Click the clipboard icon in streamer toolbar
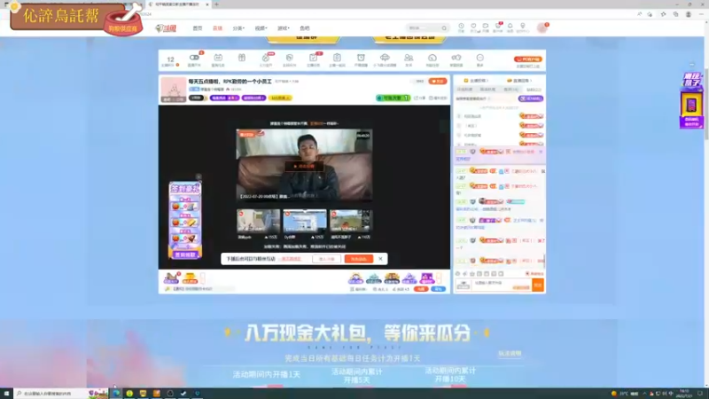 click(337, 58)
